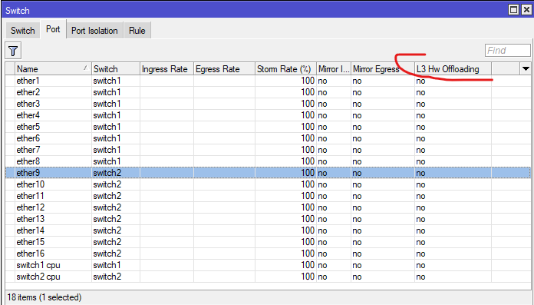
Task: Sort by the Name column header
Action: 53,69
